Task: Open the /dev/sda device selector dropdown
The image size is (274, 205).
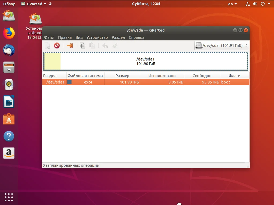Action: 222,45
